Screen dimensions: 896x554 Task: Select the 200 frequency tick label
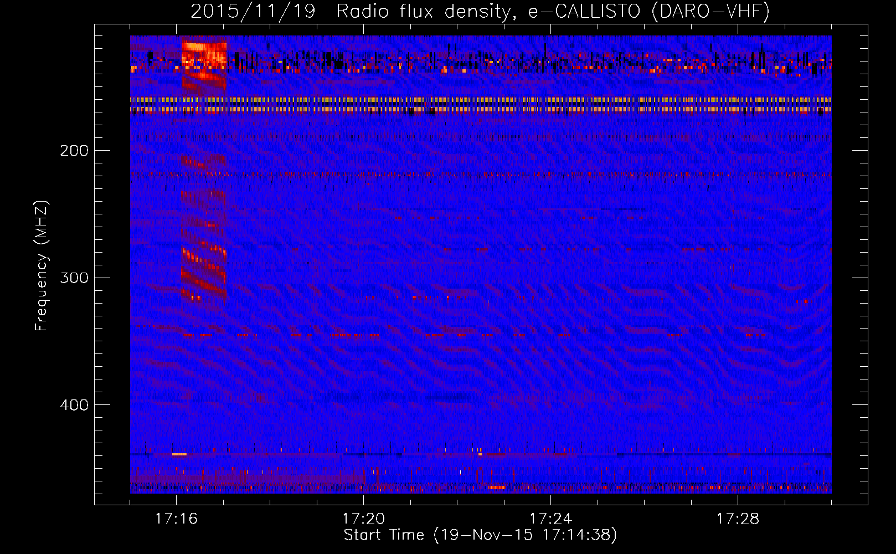click(x=74, y=151)
